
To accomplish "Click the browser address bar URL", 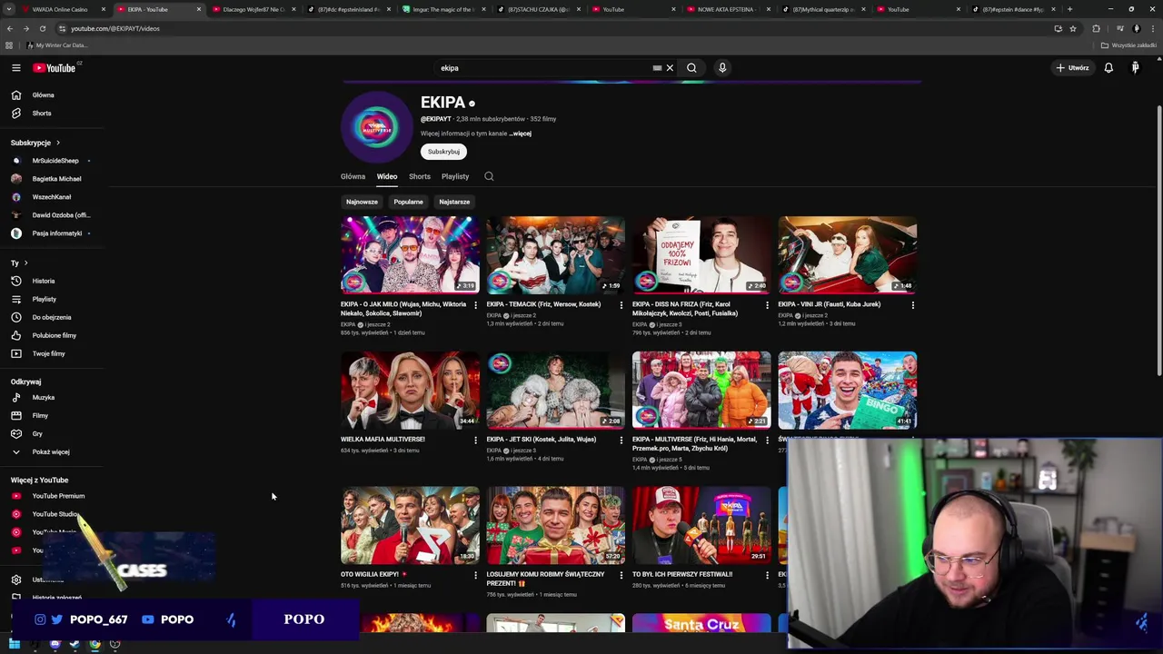I will click(x=115, y=28).
